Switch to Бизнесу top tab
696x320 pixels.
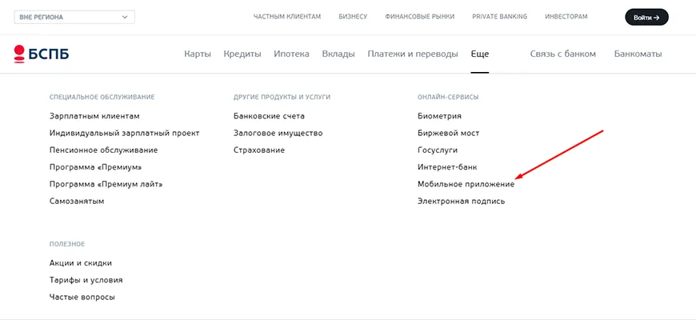point(352,17)
